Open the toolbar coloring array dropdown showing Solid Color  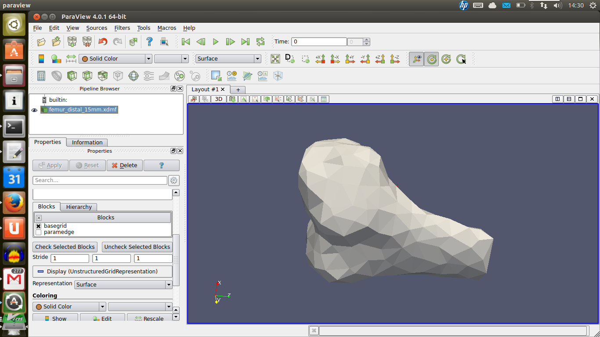coord(116,59)
